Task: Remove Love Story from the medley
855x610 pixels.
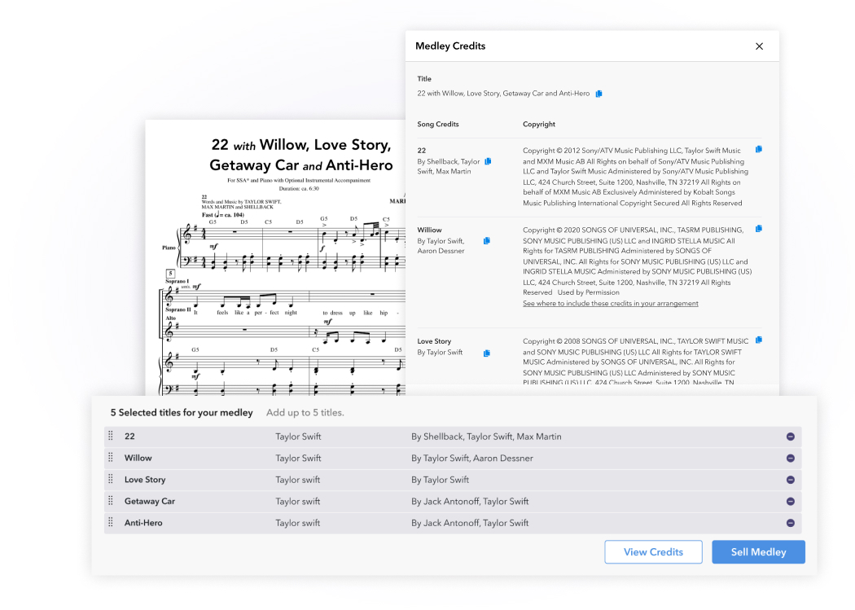Action: [x=790, y=480]
